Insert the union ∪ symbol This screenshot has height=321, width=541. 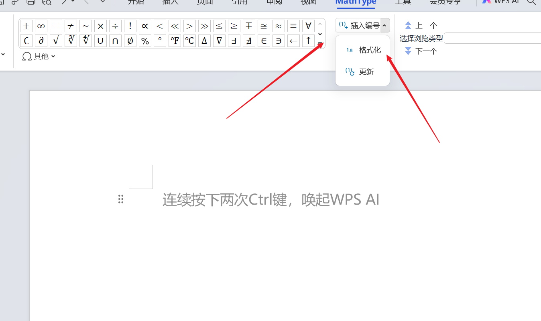coord(100,41)
